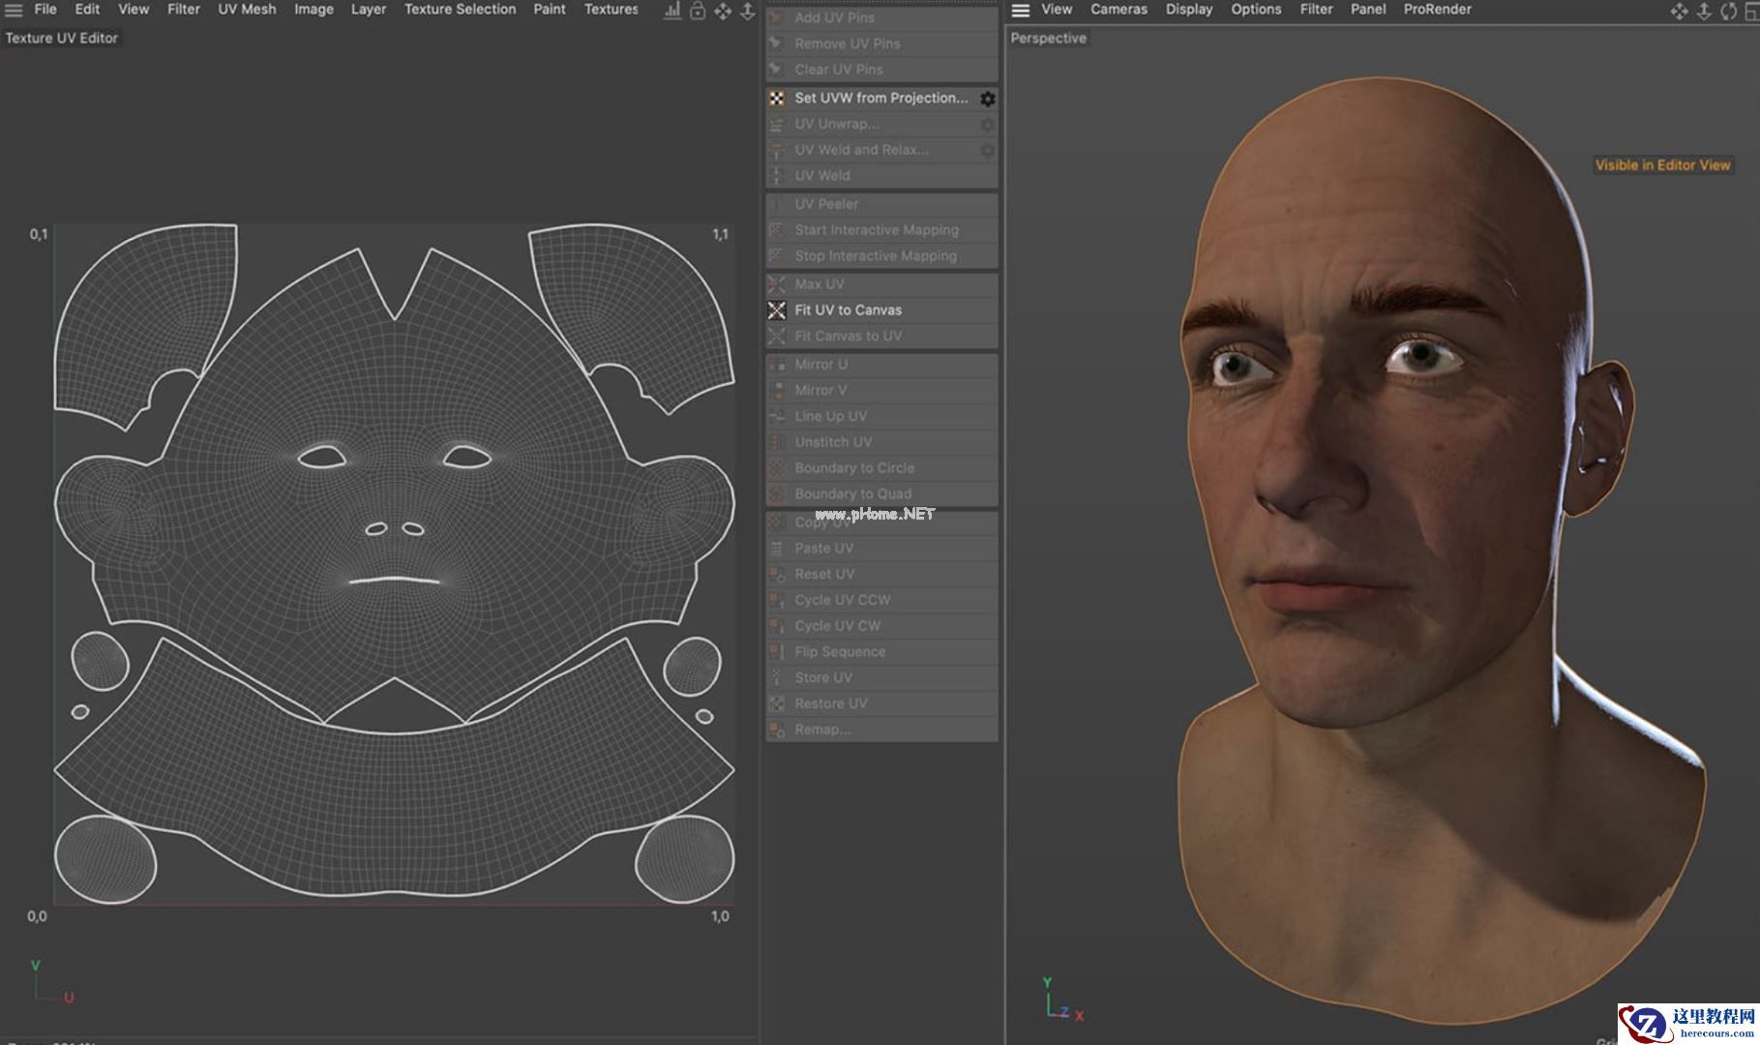
Task: Click the zoom icon in UV editor header
Action: 748,11
